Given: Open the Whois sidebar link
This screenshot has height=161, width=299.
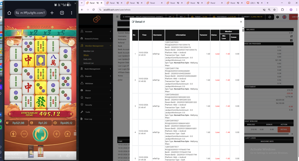Looking at the screenshot, I should 86,55.
